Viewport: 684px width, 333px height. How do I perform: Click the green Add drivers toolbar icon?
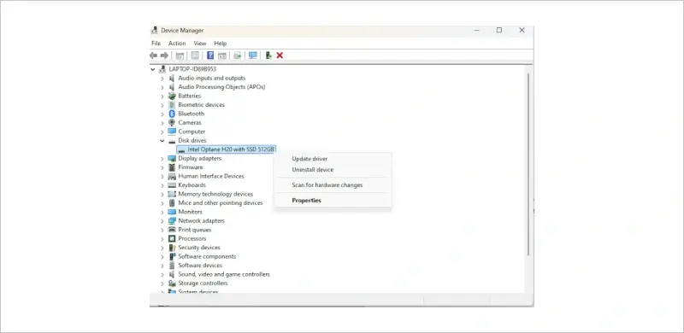click(x=268, y=55)
